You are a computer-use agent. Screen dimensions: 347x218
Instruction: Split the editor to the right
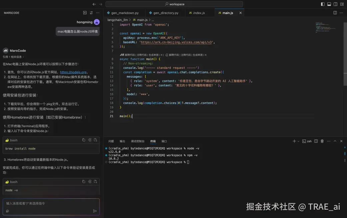[x=335, y=13]
